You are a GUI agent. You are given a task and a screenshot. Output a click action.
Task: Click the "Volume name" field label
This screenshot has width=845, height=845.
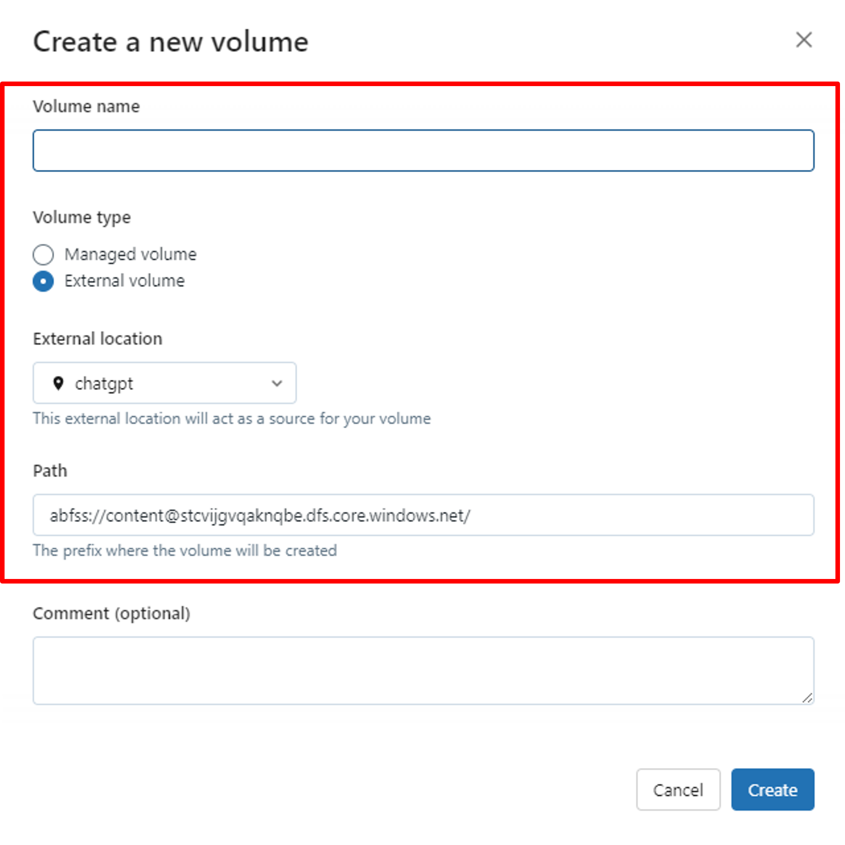pyautogui.click(x=86, y=107)
